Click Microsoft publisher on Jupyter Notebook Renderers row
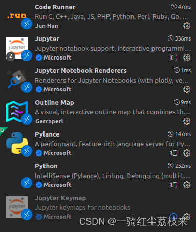The height and width of the screenshot is (232, 196). coord(57,89)
